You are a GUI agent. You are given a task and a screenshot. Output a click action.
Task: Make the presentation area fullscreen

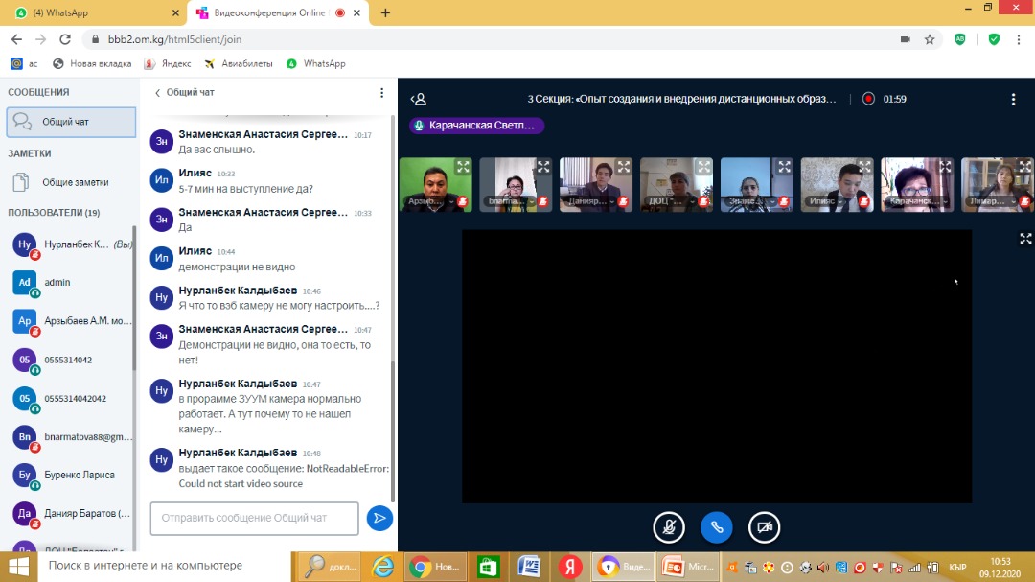pos(1025,239)
